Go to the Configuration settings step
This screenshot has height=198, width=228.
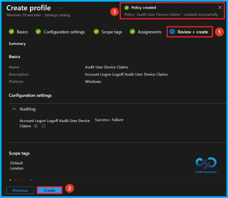[60, 32]
